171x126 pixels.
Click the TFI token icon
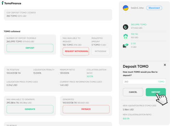(126, 46)
